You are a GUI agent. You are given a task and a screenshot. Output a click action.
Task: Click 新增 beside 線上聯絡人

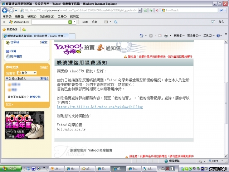(x=44, y=79)
